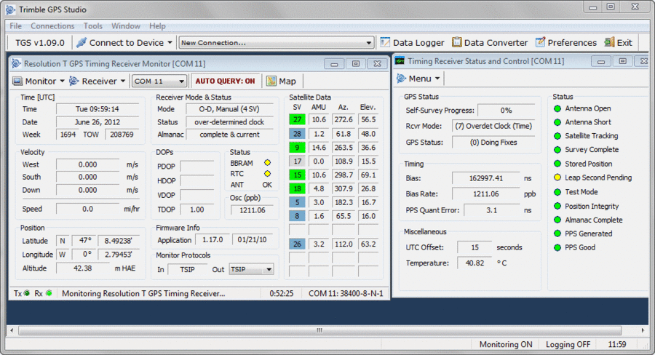Click the Connect to Device button
Image resolution: width=655 pixels, height=355 pixels.
coord(124,43)
